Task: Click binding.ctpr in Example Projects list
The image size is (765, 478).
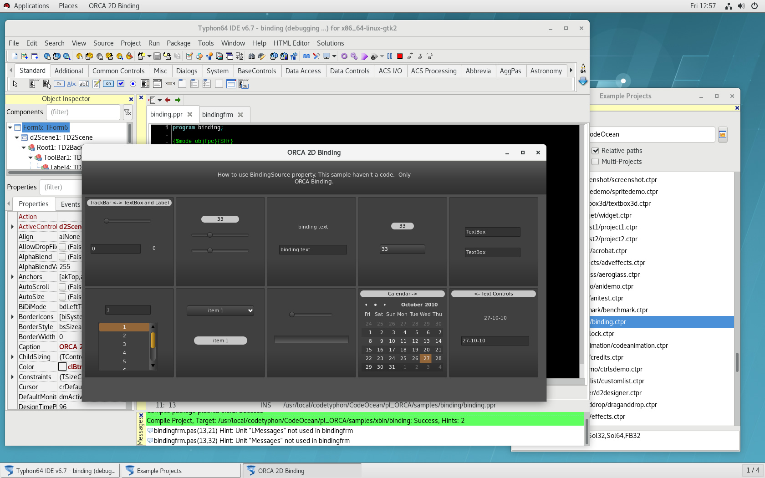Action: click(x=662, y=322)
